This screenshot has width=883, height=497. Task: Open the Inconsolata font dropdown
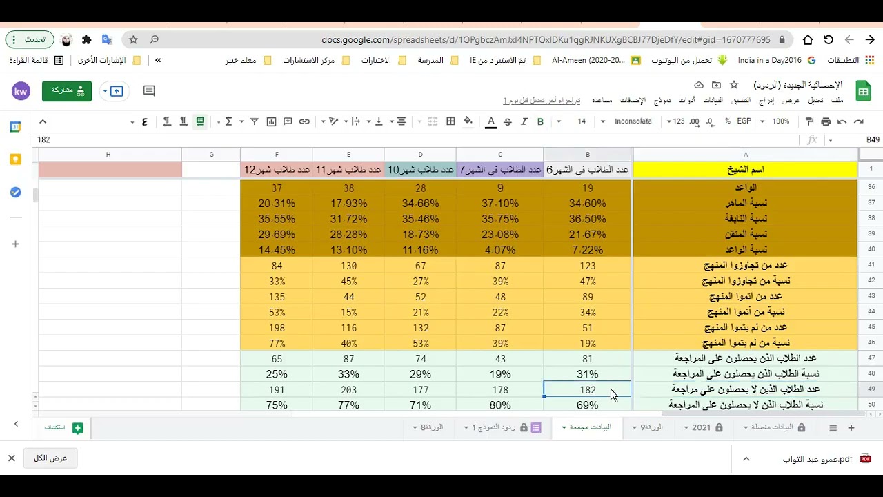click(628, 121)
